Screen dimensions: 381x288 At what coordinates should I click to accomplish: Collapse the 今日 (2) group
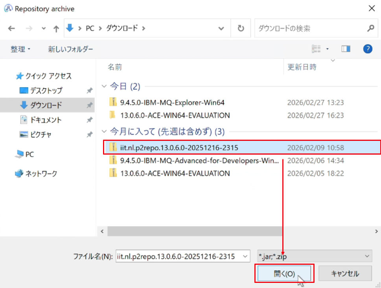click(x=104, y=86)
